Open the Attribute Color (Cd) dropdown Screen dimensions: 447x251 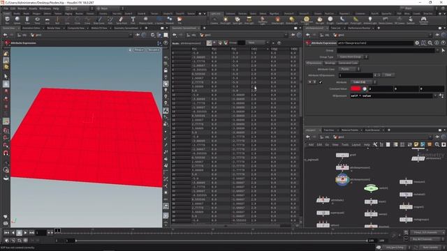(363, 82)
